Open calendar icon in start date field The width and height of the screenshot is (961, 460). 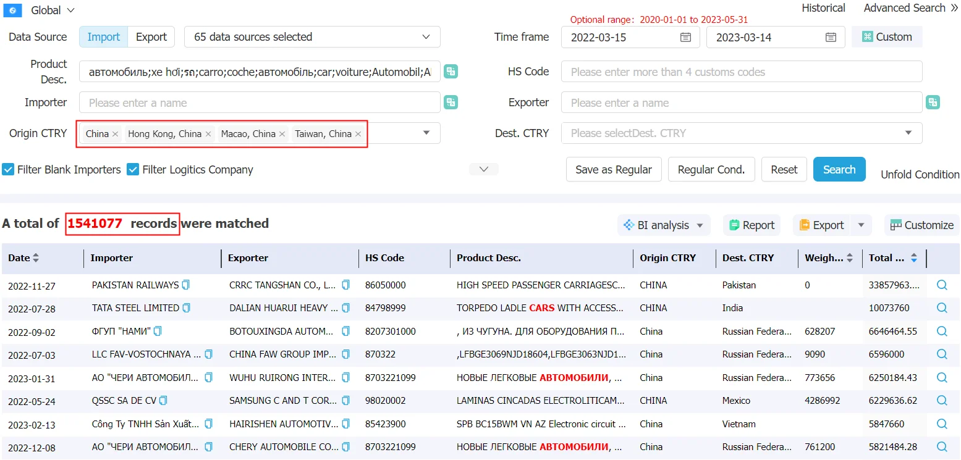tap(685, 37)
